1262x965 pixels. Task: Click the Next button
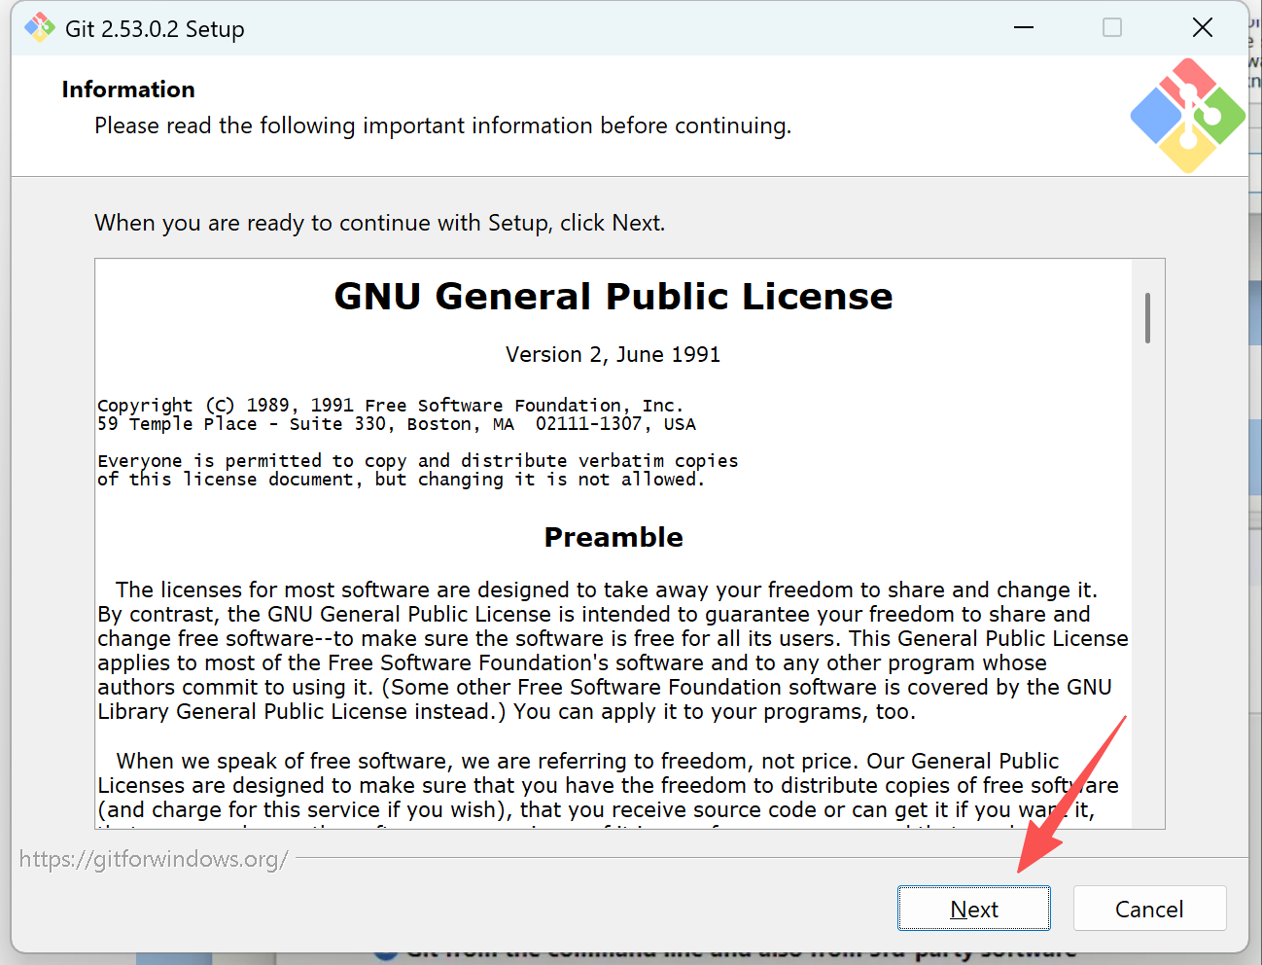[973, 909]
